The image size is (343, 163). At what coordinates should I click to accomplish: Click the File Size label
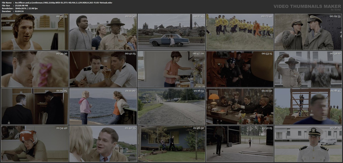(6, 5)
